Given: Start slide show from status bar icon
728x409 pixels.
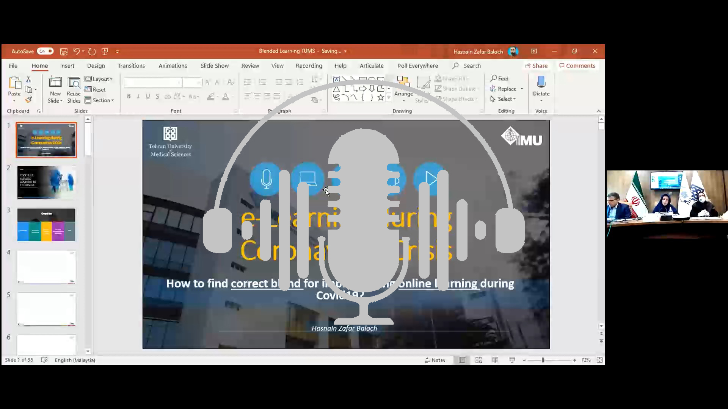Looking at the screenshot, I should 512,360.
